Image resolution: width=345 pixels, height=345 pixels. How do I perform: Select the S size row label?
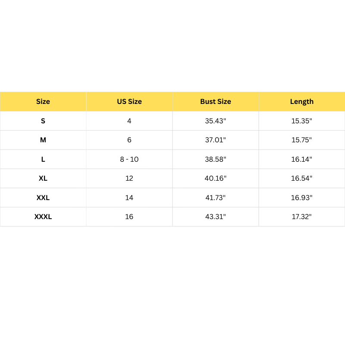click(43, 121)
